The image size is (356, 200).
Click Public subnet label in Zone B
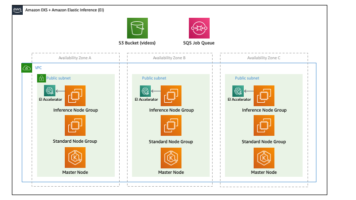(x=154, y=78)
